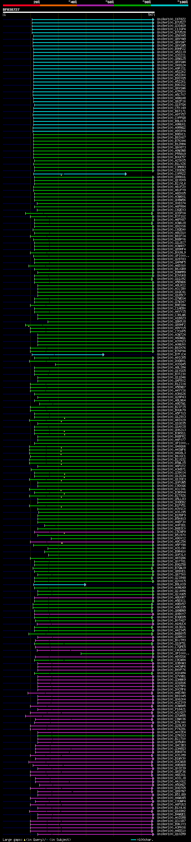Click the white query sequence ruler bar

(x=78, y=12)
